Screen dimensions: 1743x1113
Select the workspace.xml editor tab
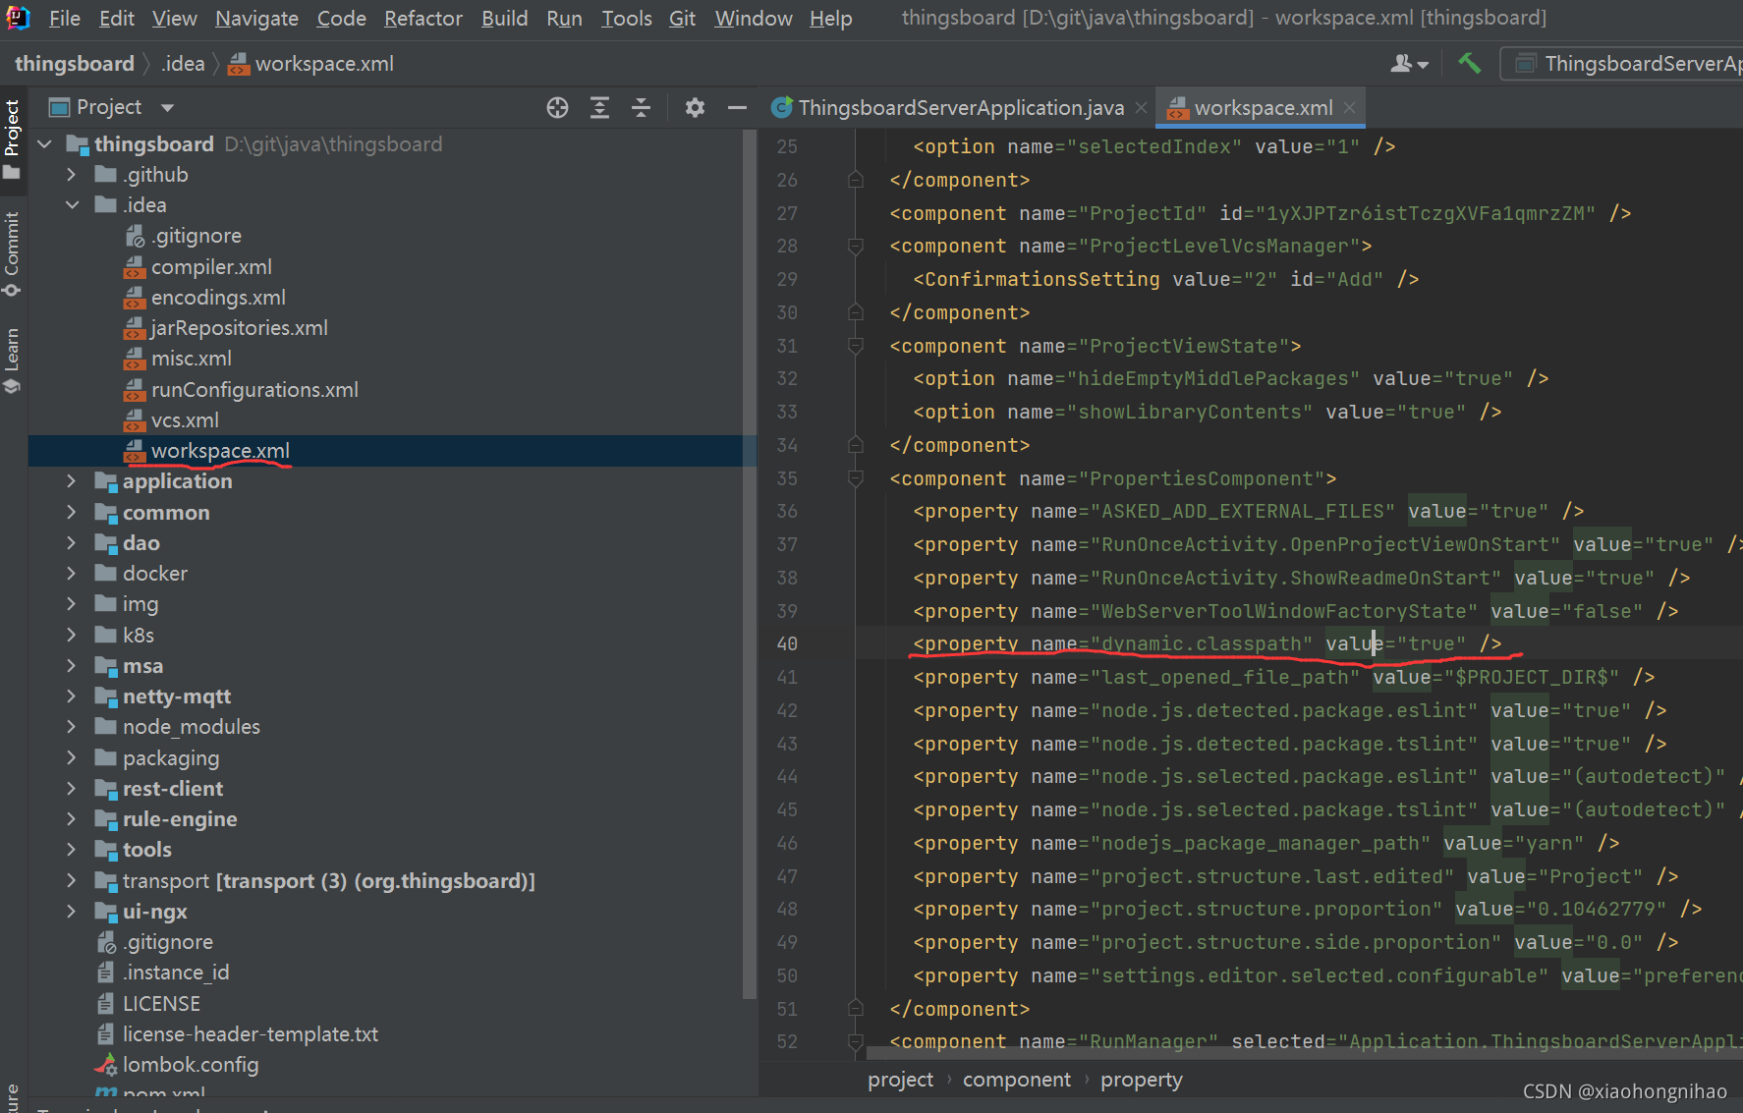[1261, 108]
